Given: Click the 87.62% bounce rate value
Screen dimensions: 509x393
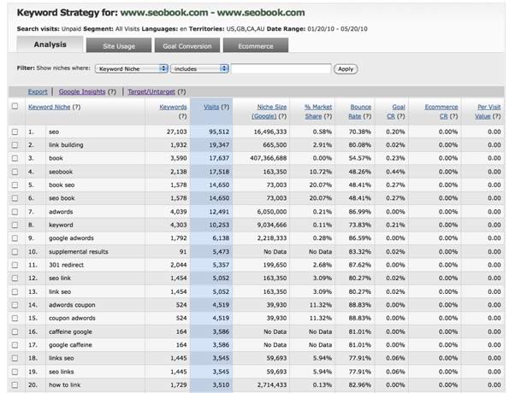Looking at the screenshot, I should [359, 265].
